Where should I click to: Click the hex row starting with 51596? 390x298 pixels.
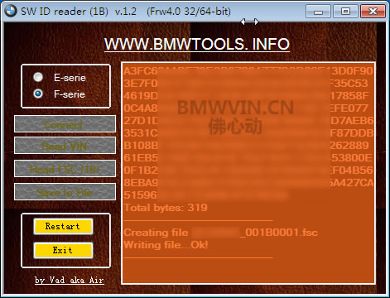[x=206, y=195]
